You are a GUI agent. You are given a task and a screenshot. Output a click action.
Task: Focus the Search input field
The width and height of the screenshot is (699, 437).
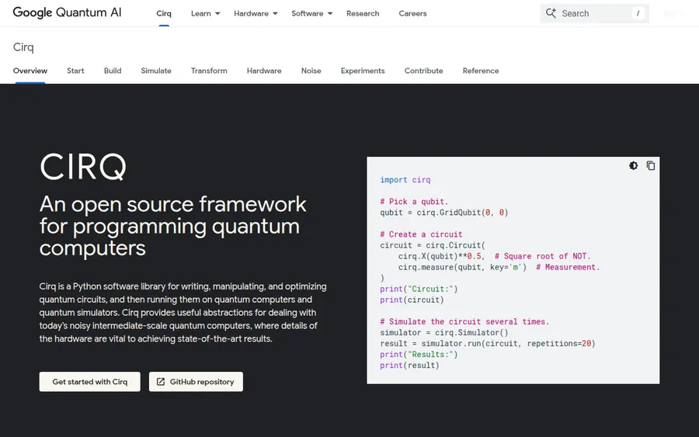tap(595, 13)
